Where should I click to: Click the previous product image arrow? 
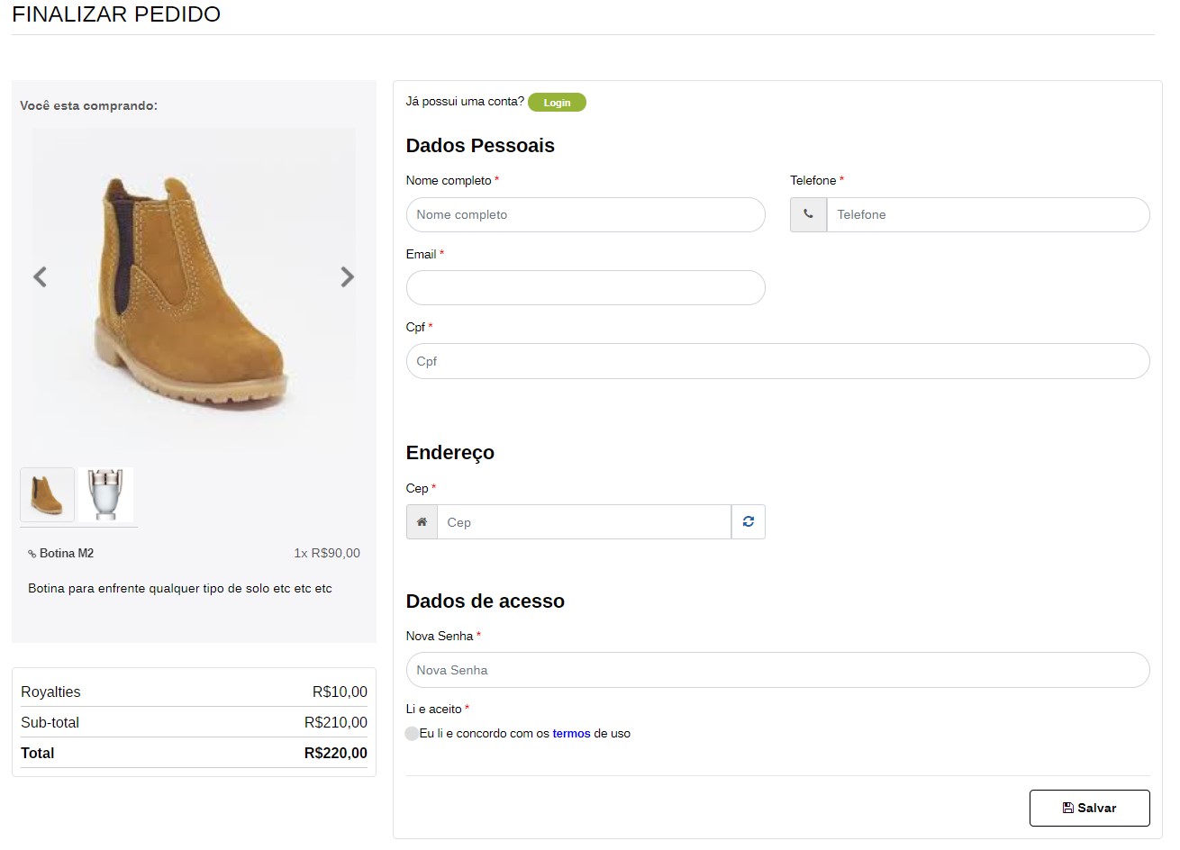click(x=40, y=277)
